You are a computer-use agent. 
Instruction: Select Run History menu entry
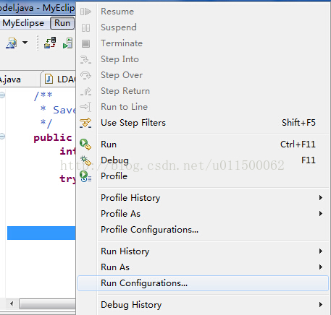coord(203,251)
